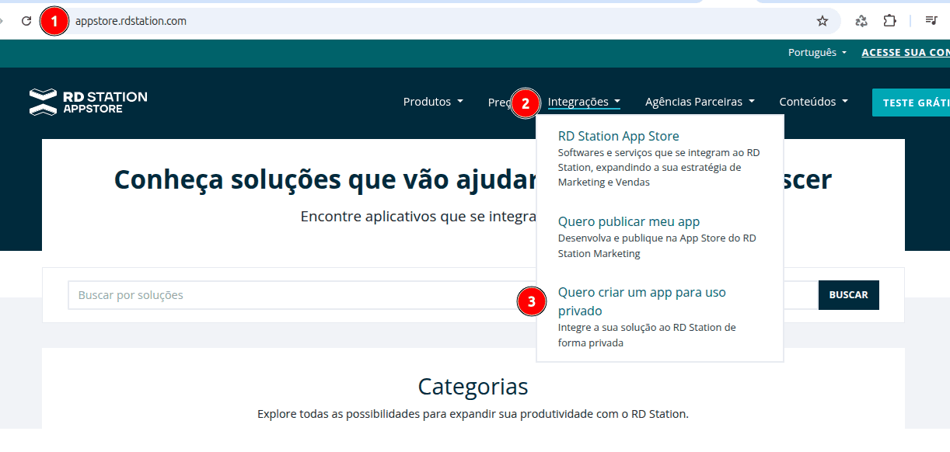Screen dimensions: 950x452
Task: Focus the address bar showing appstore.rdstation.com
Action: coord(442,21)
